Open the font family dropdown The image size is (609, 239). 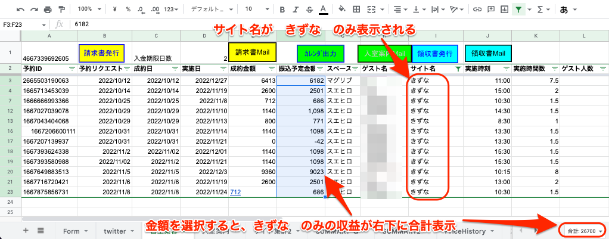213,10
